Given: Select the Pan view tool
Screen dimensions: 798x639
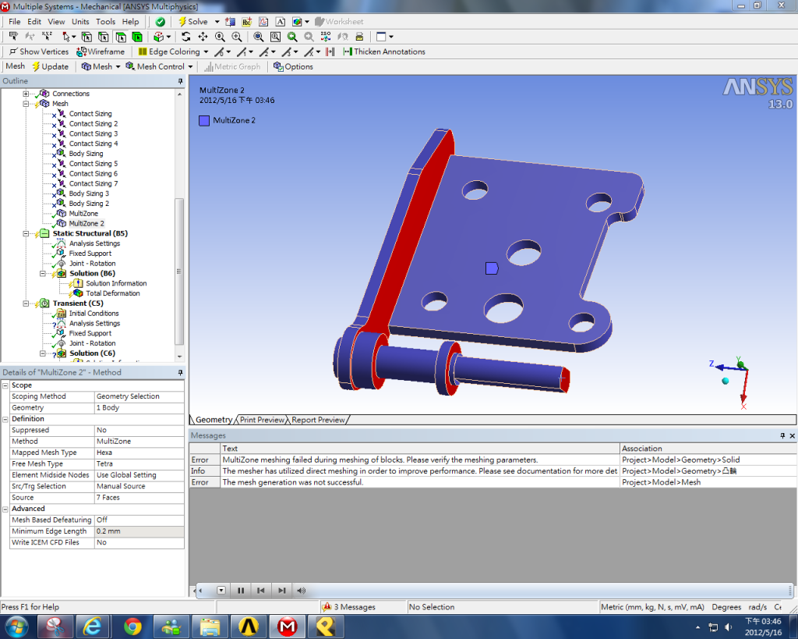Looking at the screenshot, I should [203, 37].
